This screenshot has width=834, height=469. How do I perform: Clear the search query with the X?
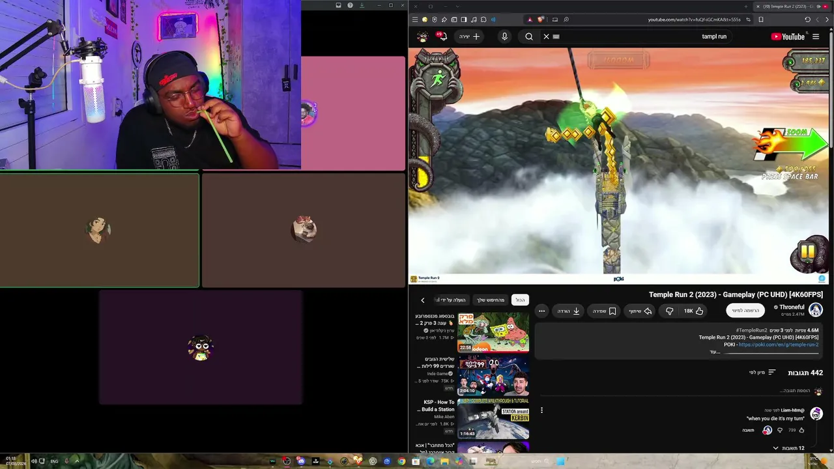click(546, 36)
